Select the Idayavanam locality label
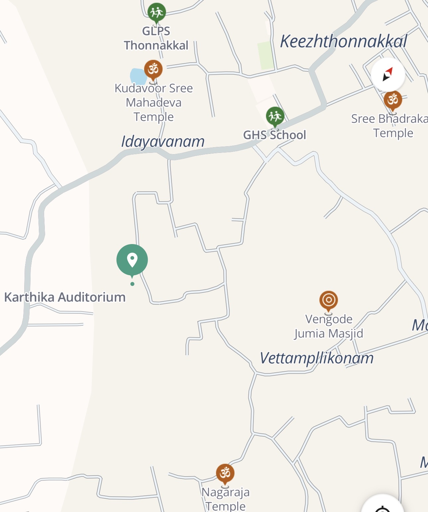 click(x=163, y=142)
